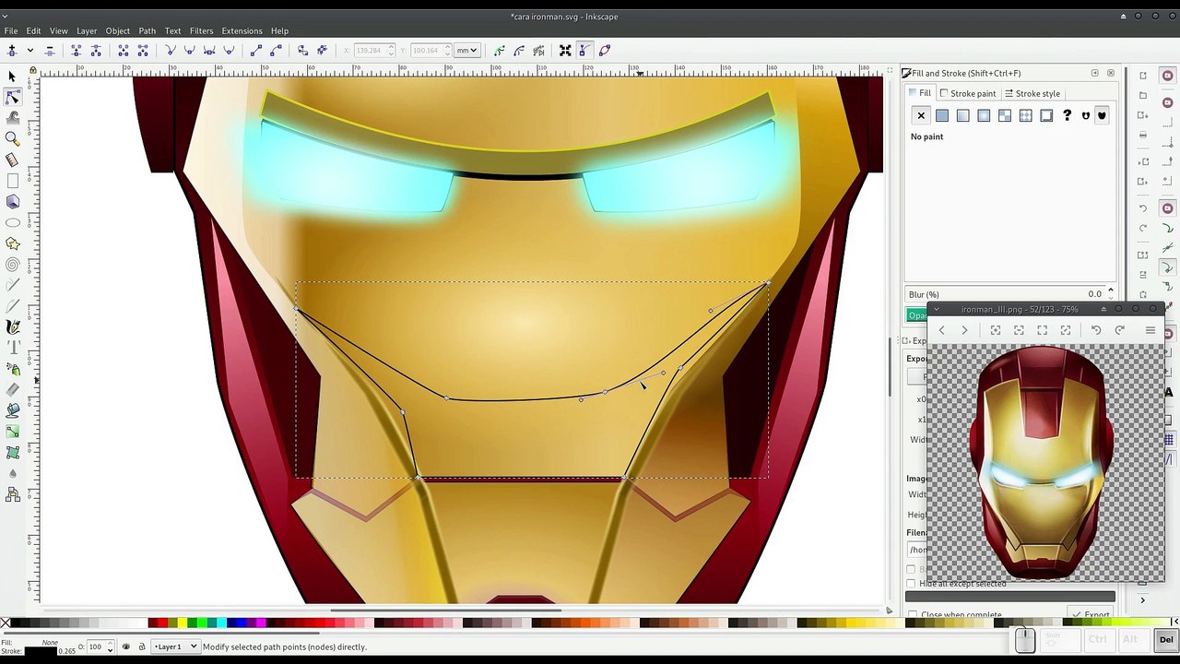Select the Selector arrow tool
Viewport: 1180px width, 664px height.
coord(12,77)
